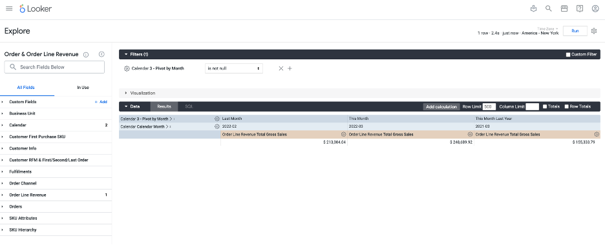Sort by Calendar 3 - Pivot by Month header
This screenshot has height=245, width=605.
(x=144, y=119)
